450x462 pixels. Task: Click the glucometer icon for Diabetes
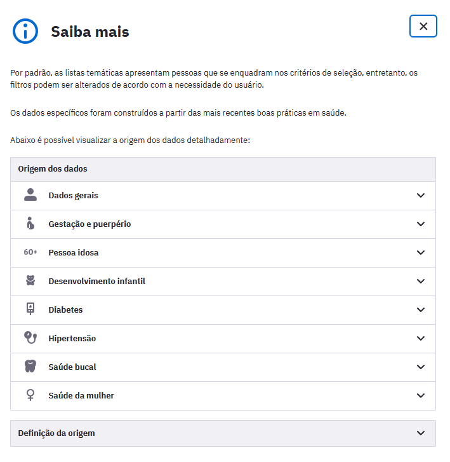pos(30,309)
